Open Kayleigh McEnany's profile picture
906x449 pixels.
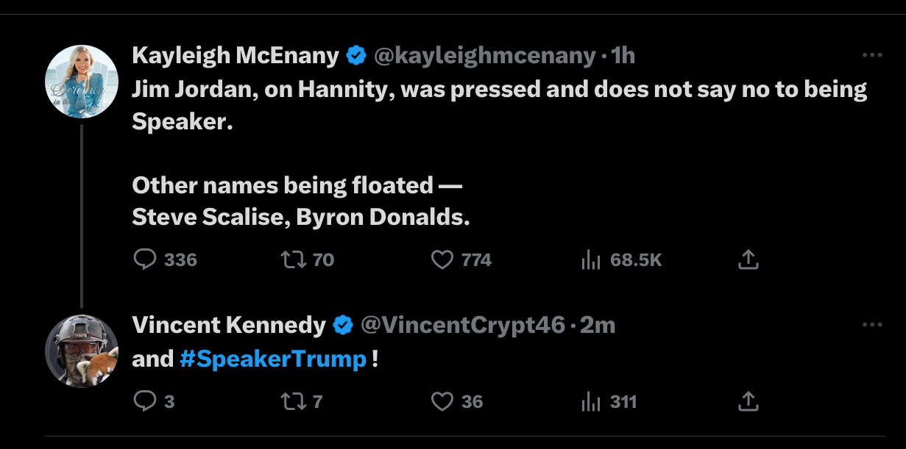[82, 80]
